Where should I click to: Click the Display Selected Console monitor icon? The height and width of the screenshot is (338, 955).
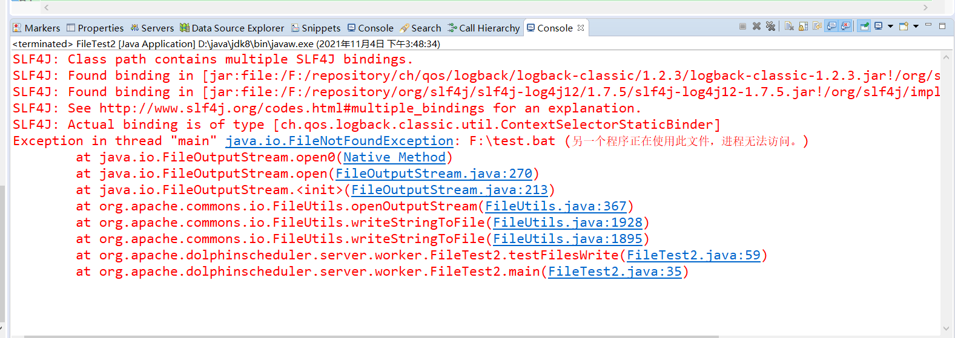tap(879, 27)
